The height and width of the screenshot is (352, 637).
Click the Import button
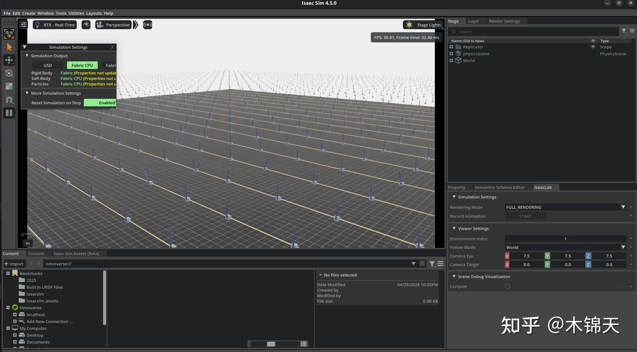pos(14,264)
